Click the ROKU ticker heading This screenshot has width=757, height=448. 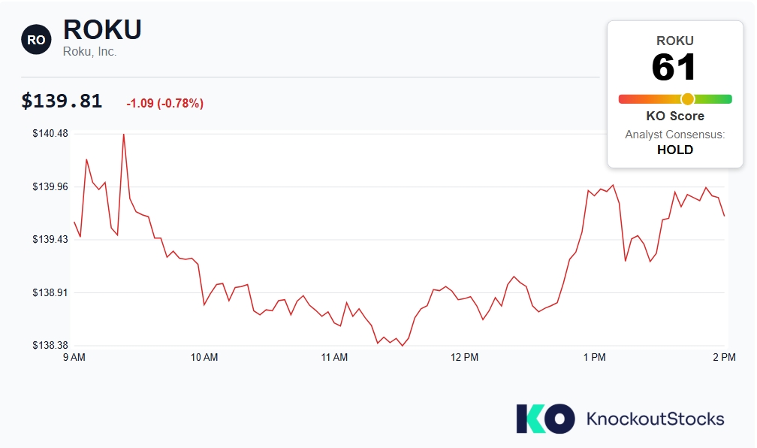102,29
